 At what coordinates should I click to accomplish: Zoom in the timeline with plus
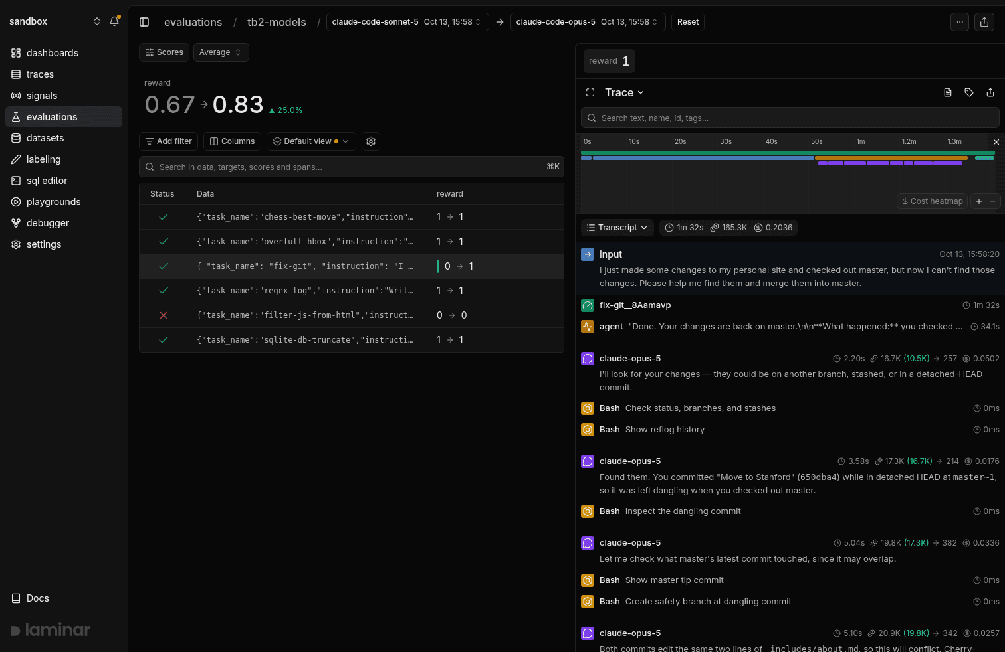(x=979, y=201)
